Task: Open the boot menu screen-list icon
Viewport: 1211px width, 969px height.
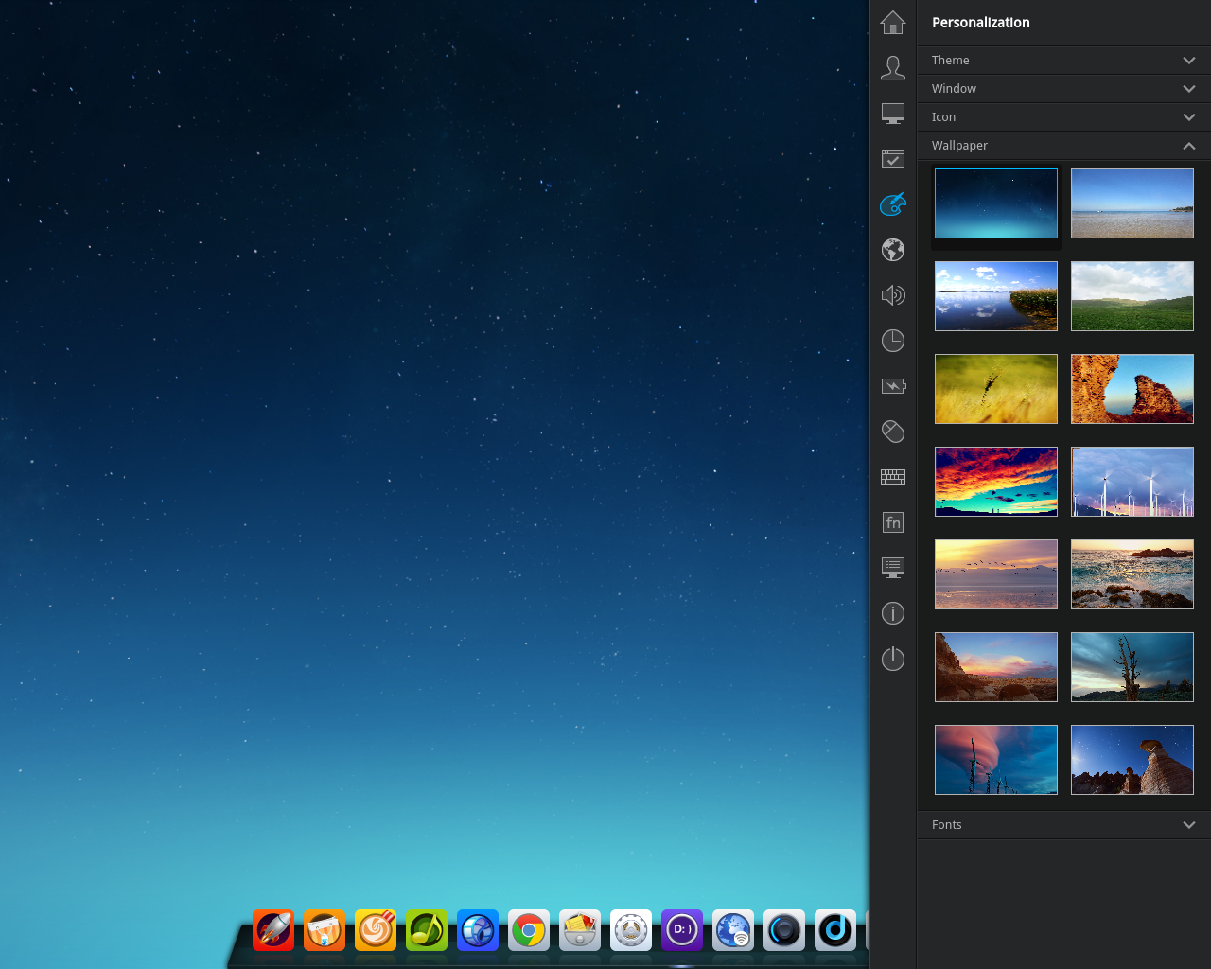Action: (x=893, y=568)
